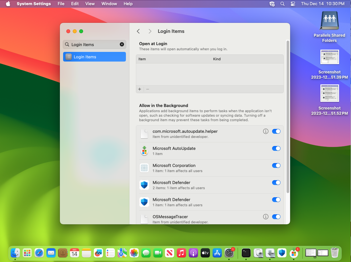Open Terminal from the dock
351x262 pixels.
click(x=246, y=253)
